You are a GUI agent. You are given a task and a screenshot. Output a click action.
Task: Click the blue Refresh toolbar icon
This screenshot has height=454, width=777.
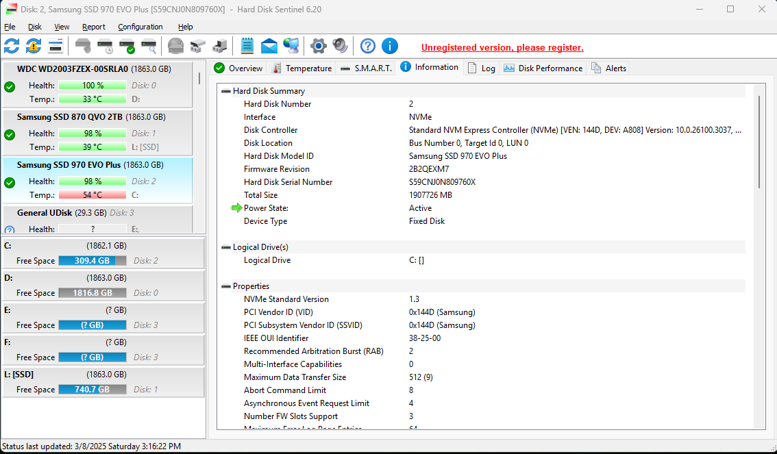(12, 46)
